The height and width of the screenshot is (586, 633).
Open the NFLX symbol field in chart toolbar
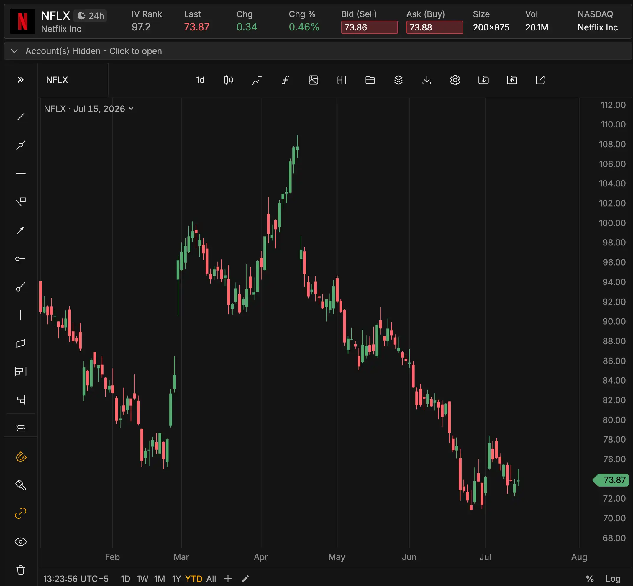point(73,80)
